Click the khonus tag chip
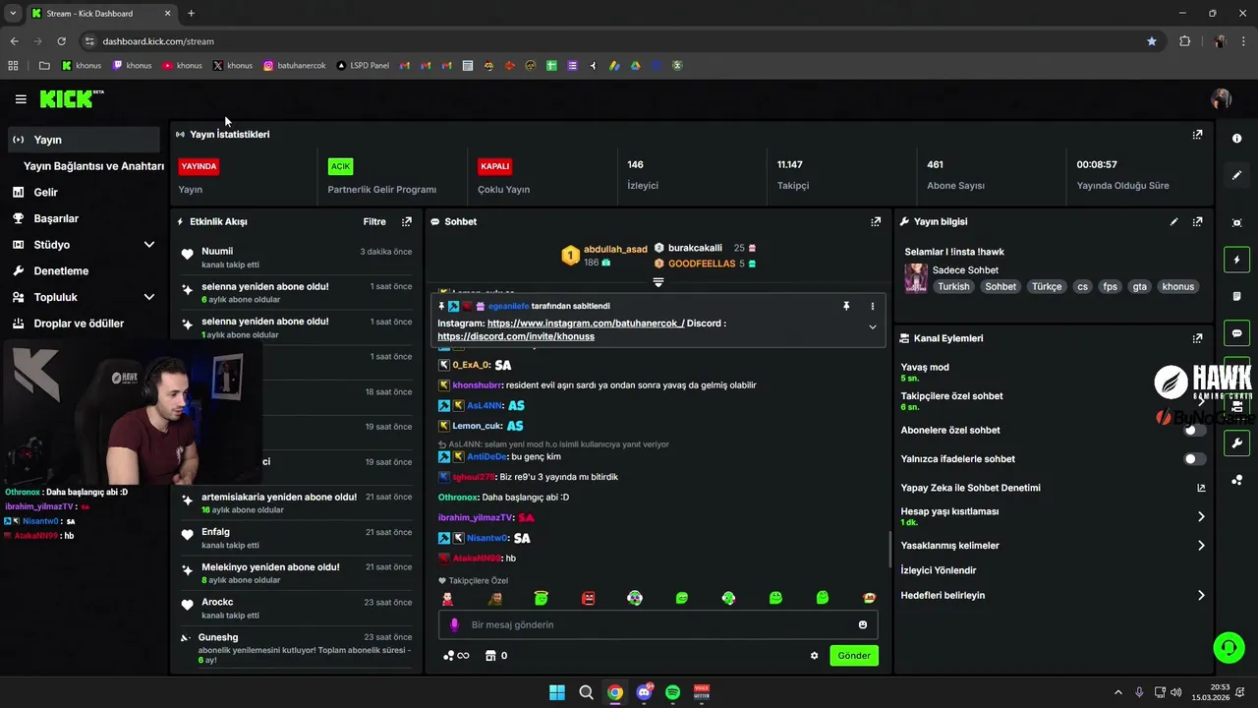 pos(1177,287)
